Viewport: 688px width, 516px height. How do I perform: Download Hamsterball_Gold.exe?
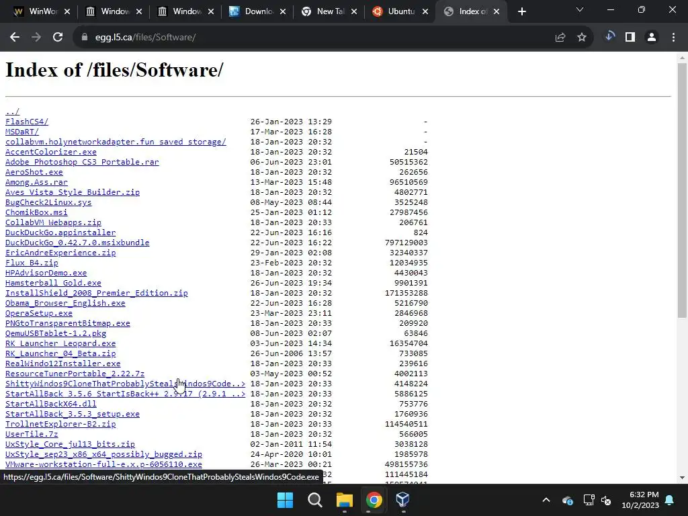(x=53, y=283)
